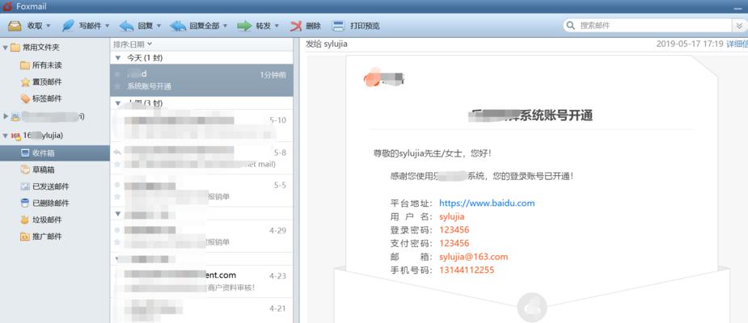Expand the blurred mail account above sylujia
Viewport: 748px width, 323px height.
point(5,115)
